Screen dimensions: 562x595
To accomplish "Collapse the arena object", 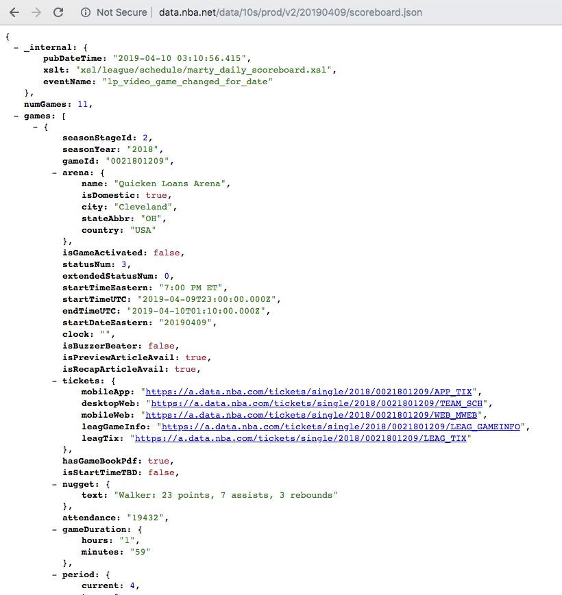I will pos(55,173).
